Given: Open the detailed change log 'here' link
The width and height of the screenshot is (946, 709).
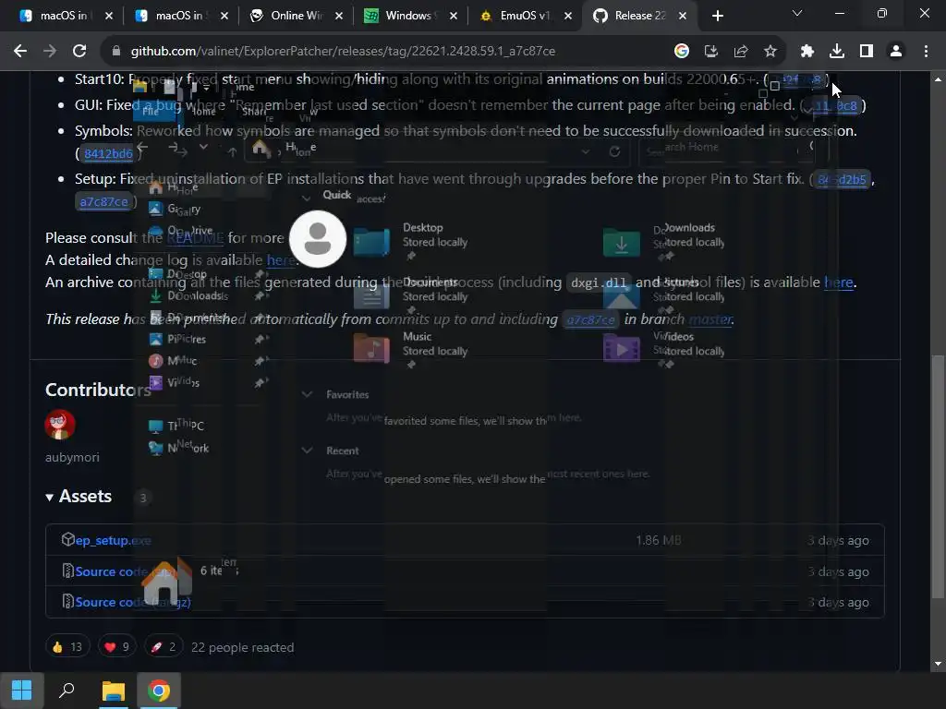Looking at the screenshot, I should click(x=281, y=259).
